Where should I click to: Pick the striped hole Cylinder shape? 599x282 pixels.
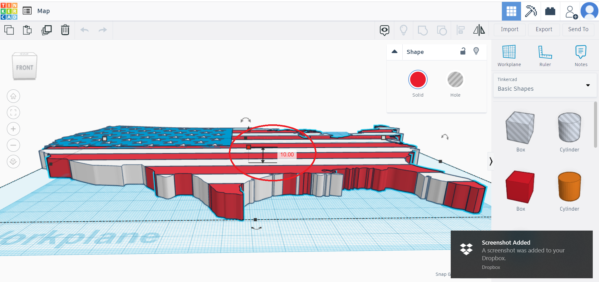(x=569, y=127)
